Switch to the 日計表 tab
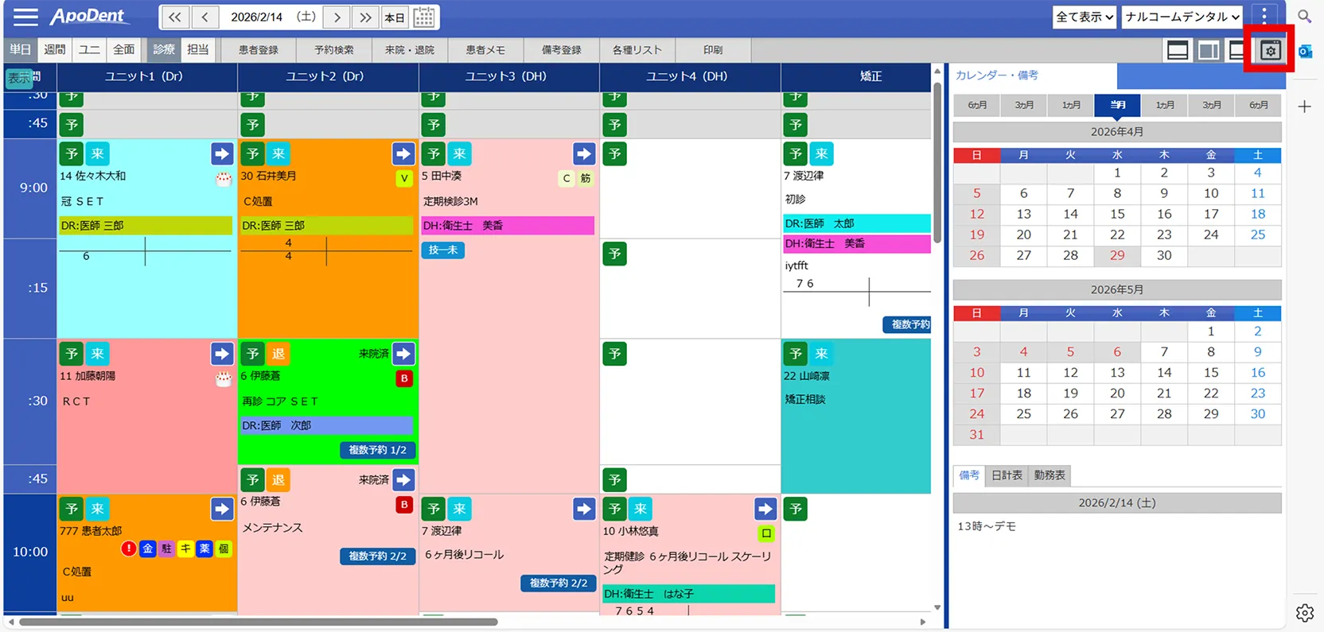The image size is (1324, 632). click(1007, 475)
